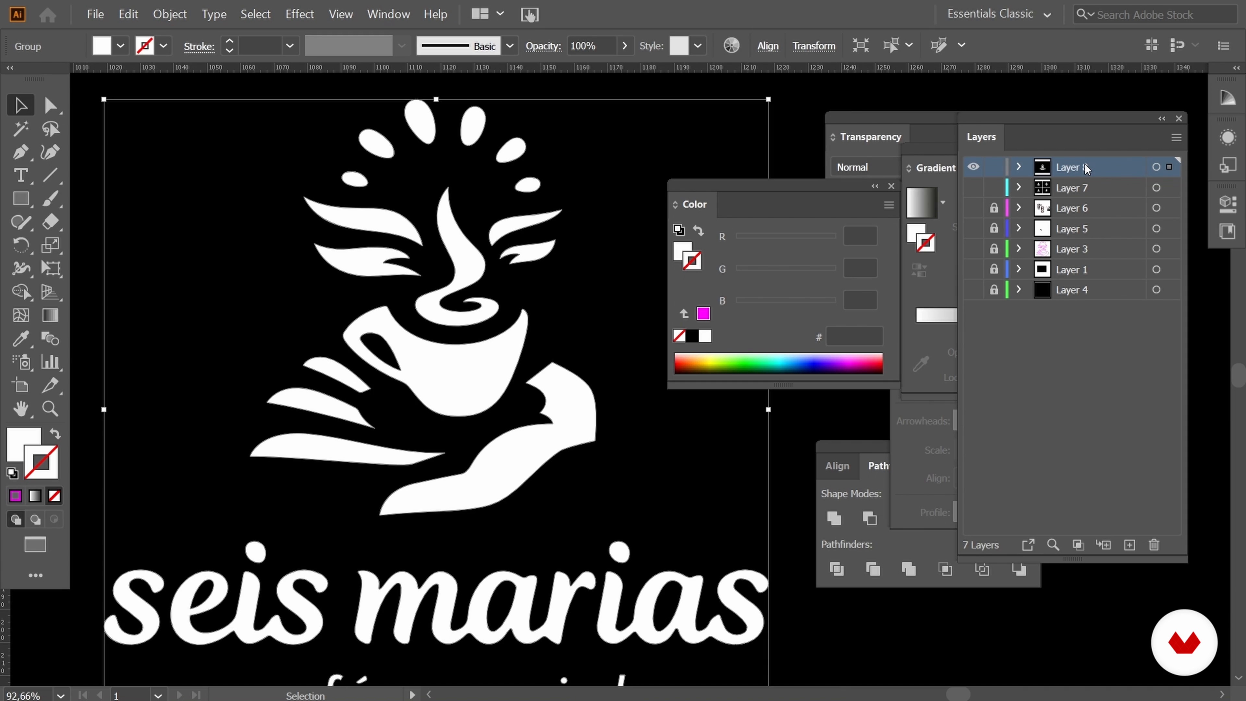
Task: Select the Column Graph tool
Action: point(50,362)
